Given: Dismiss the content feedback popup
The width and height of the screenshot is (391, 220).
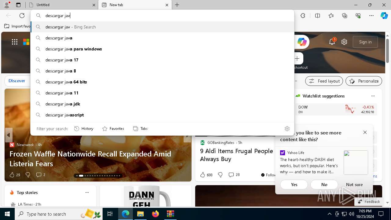Looking at the screenshot, I should 365,132.
